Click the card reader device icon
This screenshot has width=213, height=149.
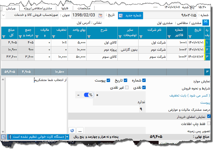pyautogui.click(x=10, y=137)
